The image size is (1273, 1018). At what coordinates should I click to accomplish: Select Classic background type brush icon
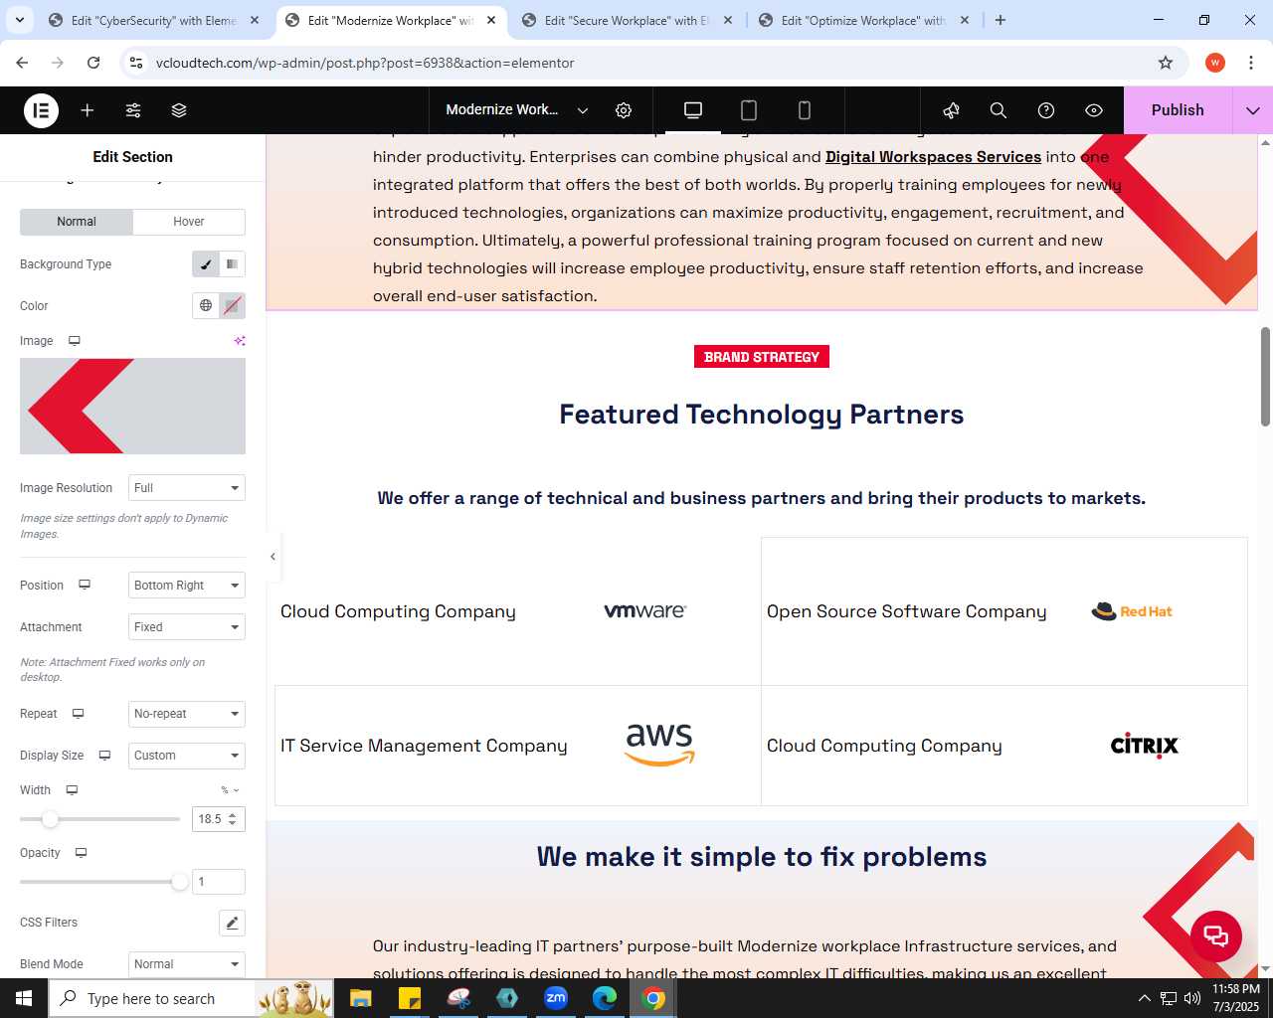point(206,264)
